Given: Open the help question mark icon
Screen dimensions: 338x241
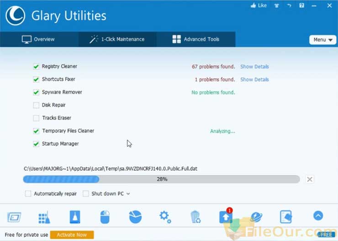Looking at the screenshot, I should (x=301, y=5).
